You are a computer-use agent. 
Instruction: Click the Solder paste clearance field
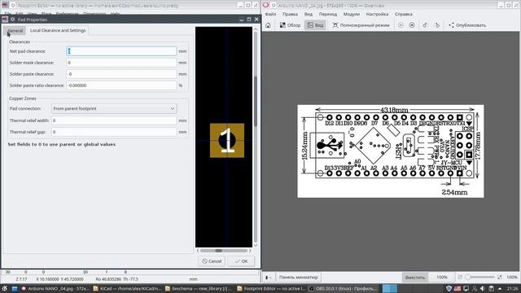click(121, 74)
